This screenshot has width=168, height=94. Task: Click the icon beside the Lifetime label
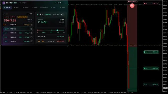click(x=20, y=3)
